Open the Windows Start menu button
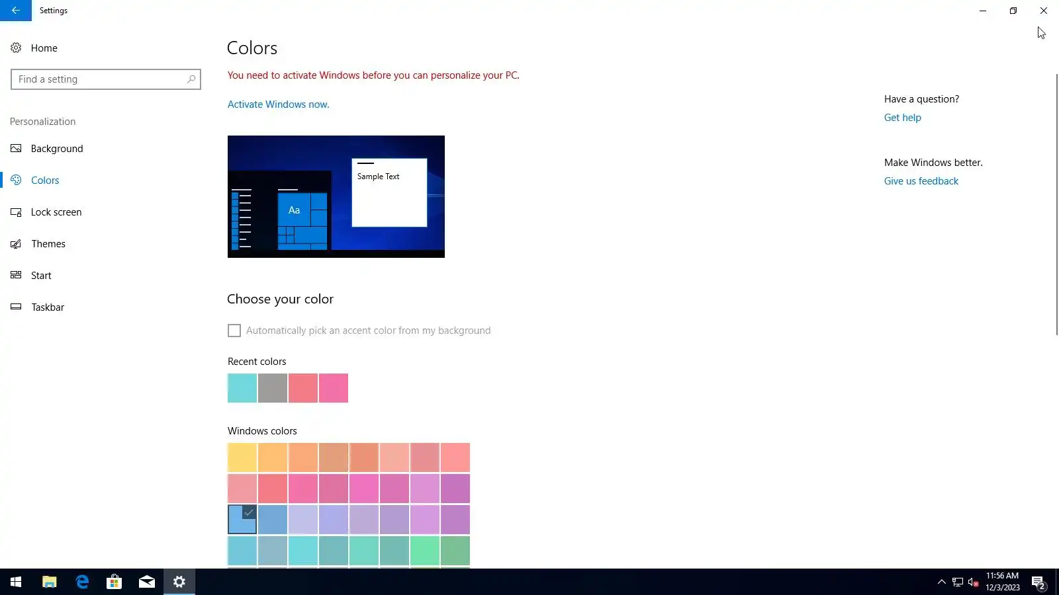The width and height of the screenshot is (1059, 595). point(16,582)
